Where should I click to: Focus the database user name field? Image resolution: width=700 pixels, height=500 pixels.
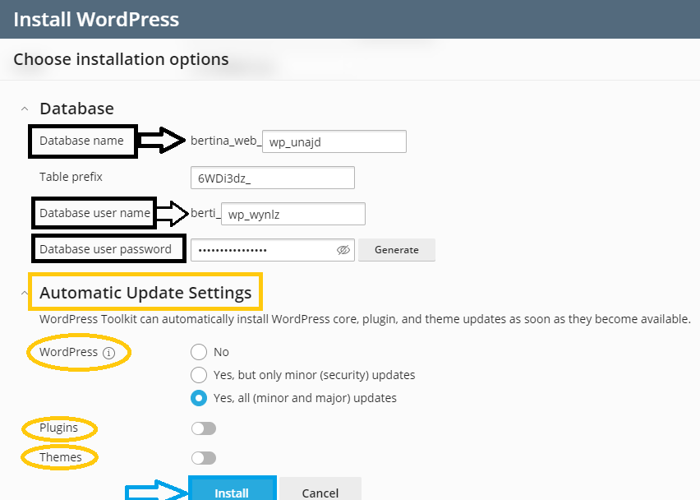click(292, 214)
